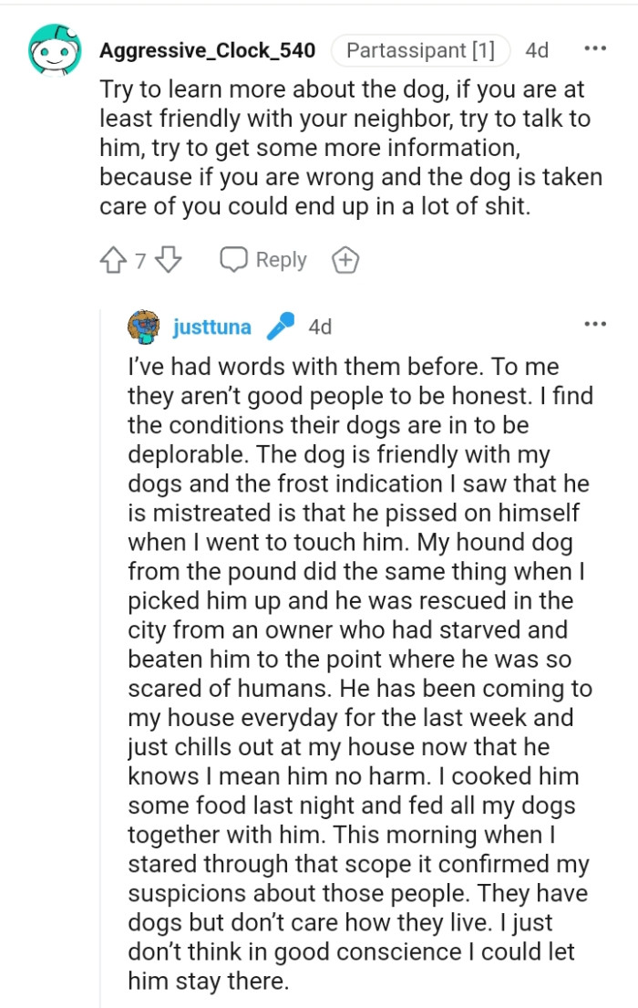Open the three-dot overflow menu on the top comment
This screenshot has height=1008, width=638.
595,47
